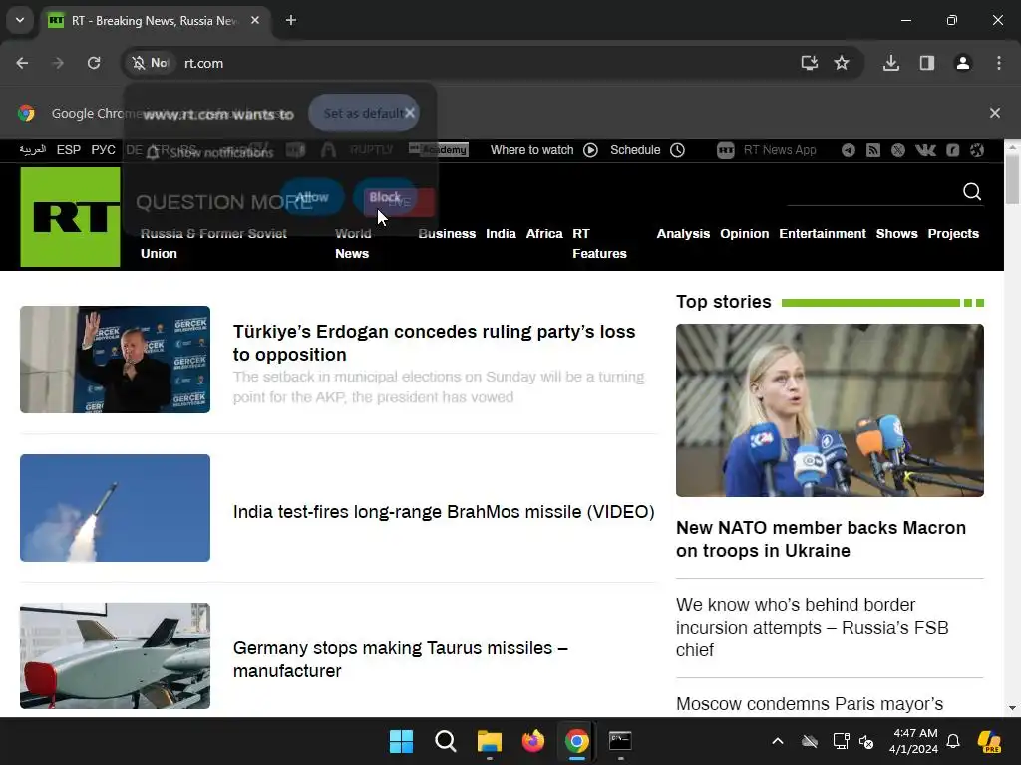Viewport: 1021px width, 765px height.
Task: Open the Business section
Action: (x=447, y=233)
